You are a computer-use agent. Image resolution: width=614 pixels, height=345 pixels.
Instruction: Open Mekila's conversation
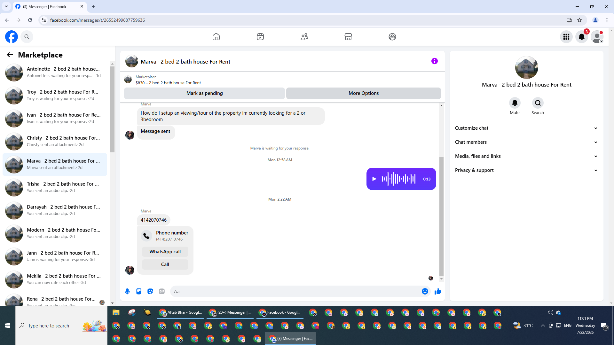click(x=55, y=279)
